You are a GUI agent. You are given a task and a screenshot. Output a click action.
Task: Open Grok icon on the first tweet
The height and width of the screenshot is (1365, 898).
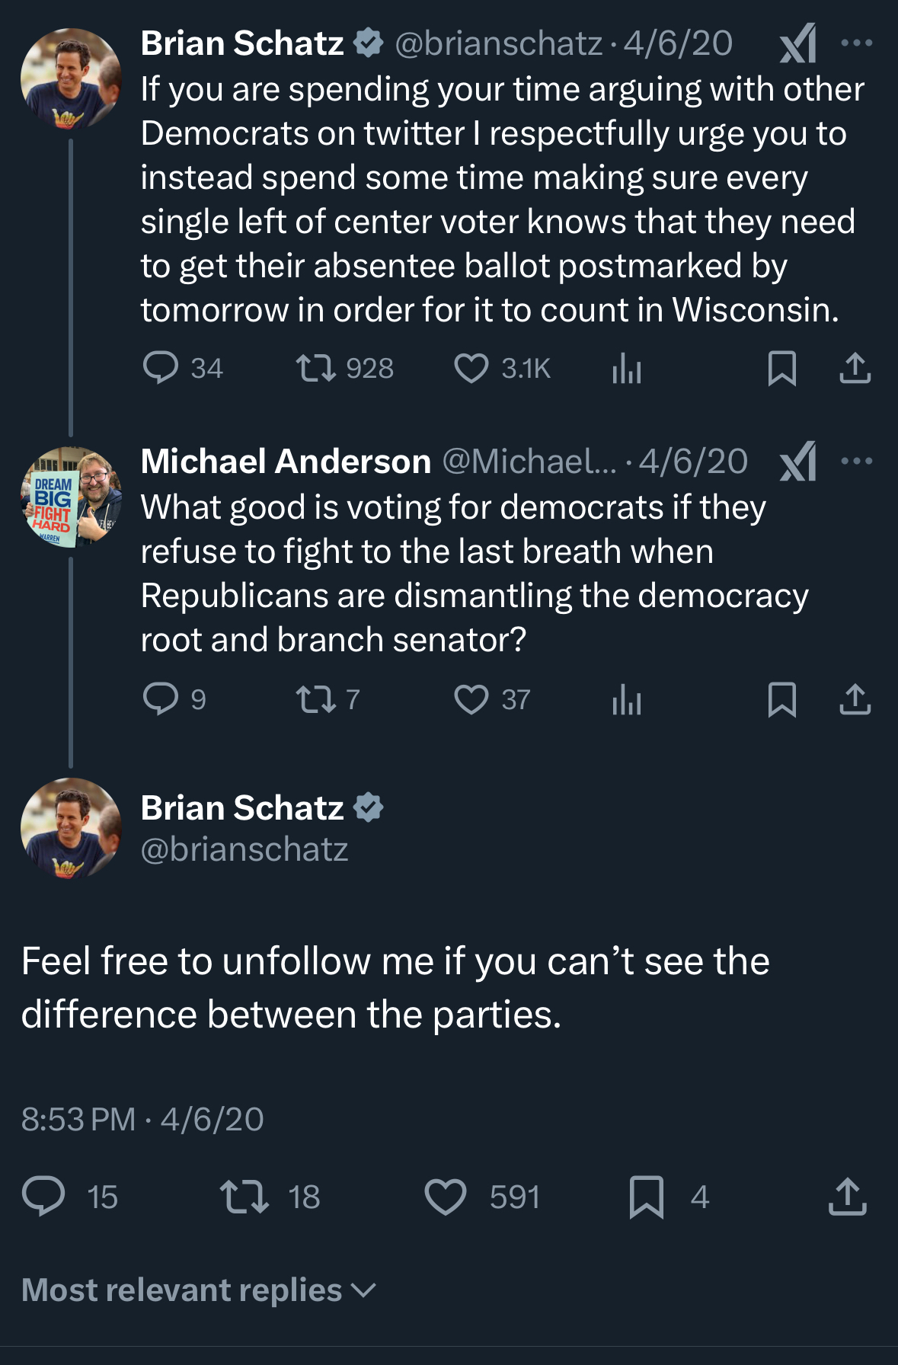[x=798, y=43]
